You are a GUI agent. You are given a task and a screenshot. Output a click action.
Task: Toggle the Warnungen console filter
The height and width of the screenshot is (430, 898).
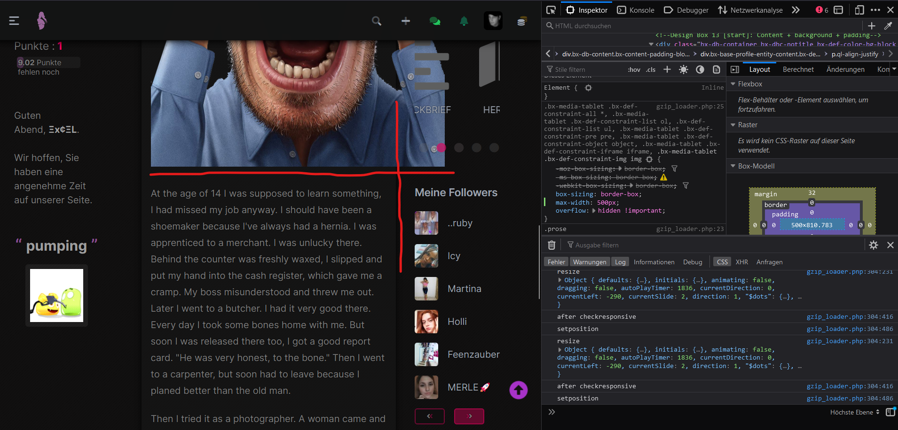pyautogui.click(x=590, y=262)
